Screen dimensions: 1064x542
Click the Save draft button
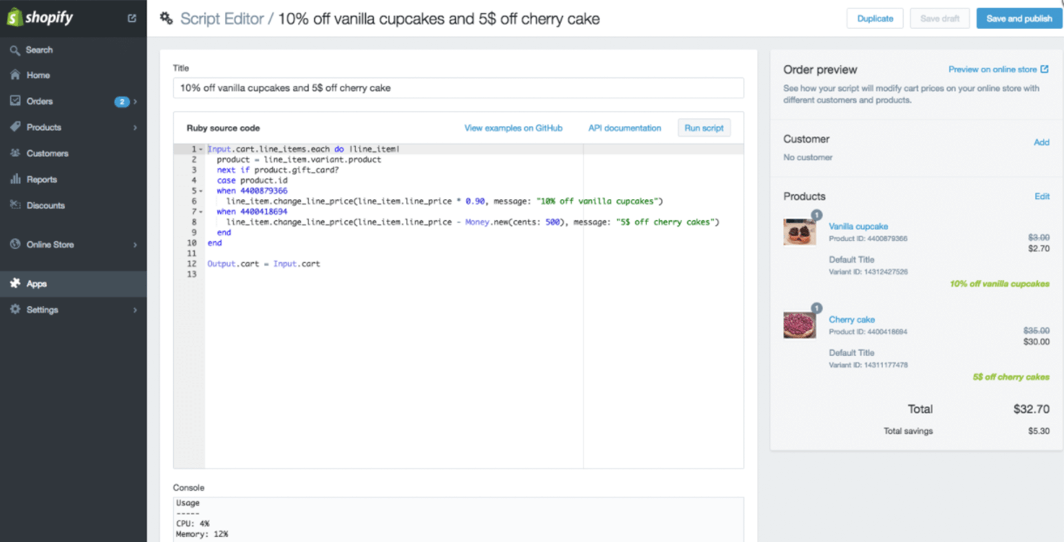pyautogui.click(x=939, y=18)
